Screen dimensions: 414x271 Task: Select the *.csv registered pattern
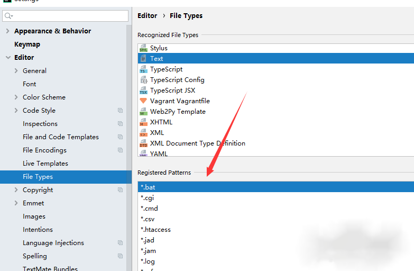148,219
